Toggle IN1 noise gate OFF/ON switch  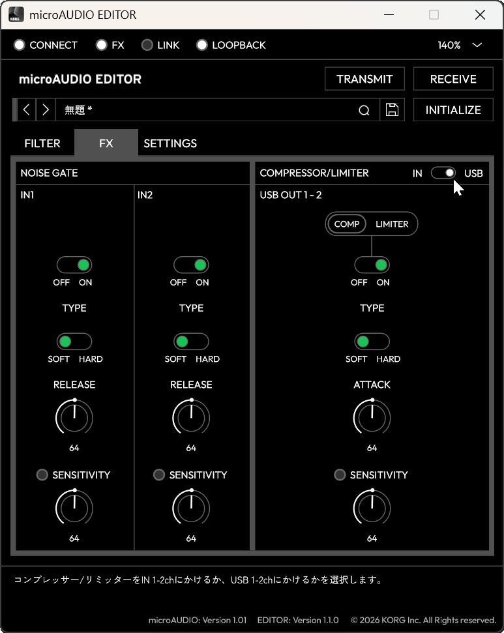point(74,265)
